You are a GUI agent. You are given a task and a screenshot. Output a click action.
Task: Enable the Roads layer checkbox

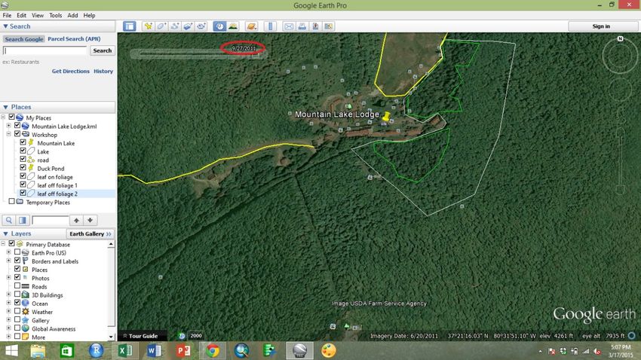tap(17, 286)
